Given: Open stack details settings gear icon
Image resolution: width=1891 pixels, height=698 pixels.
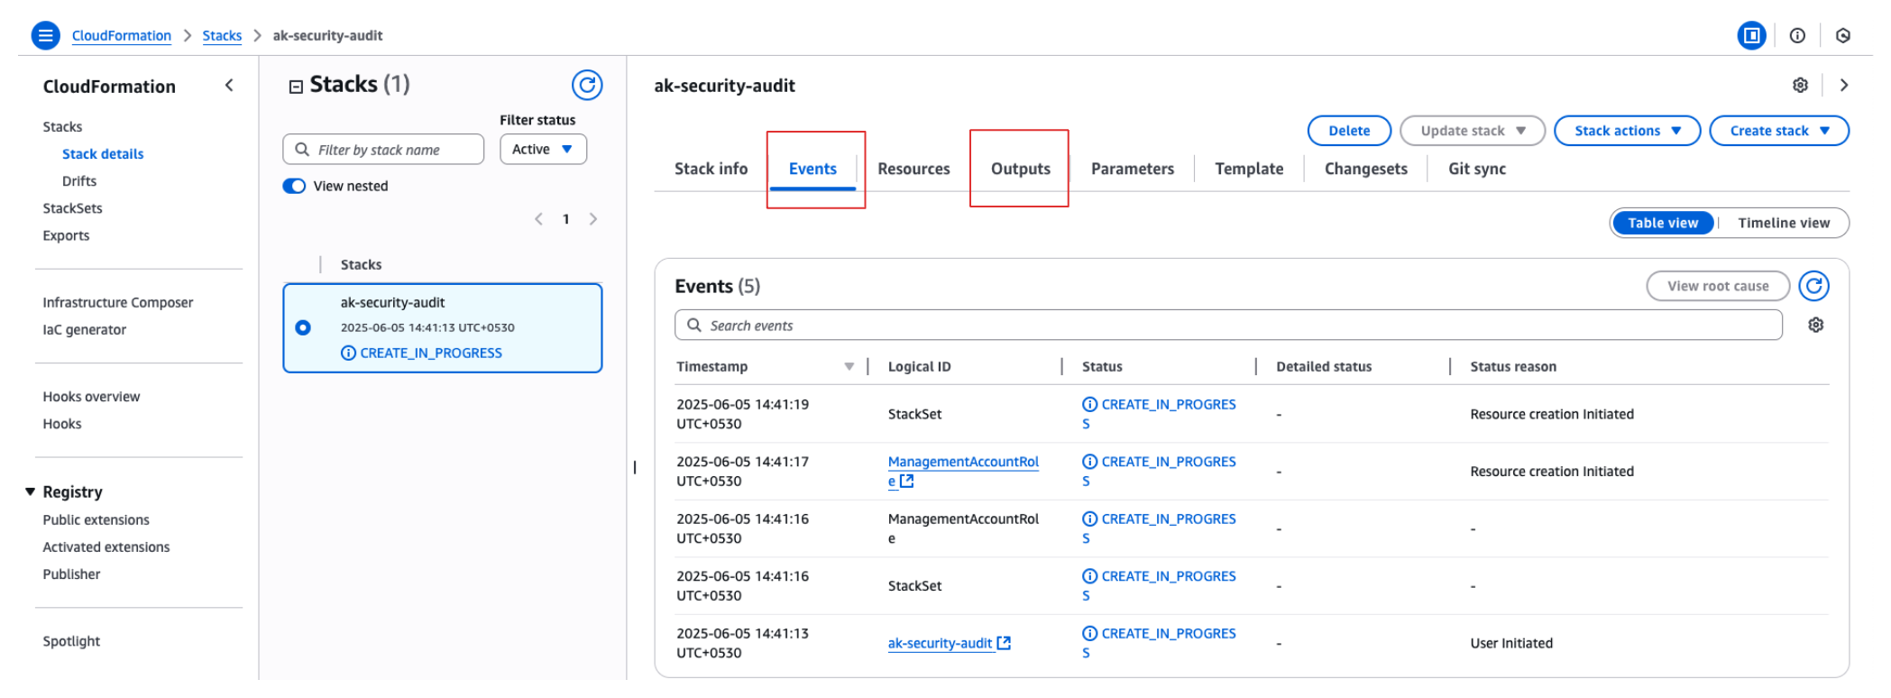Looking at the screenshot, I should (x=1800, y=85).
